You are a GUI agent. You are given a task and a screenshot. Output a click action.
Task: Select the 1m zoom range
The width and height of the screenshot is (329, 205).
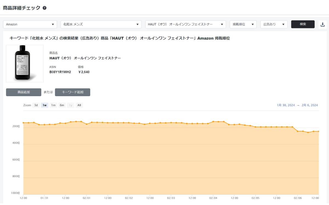click(53, 105)
